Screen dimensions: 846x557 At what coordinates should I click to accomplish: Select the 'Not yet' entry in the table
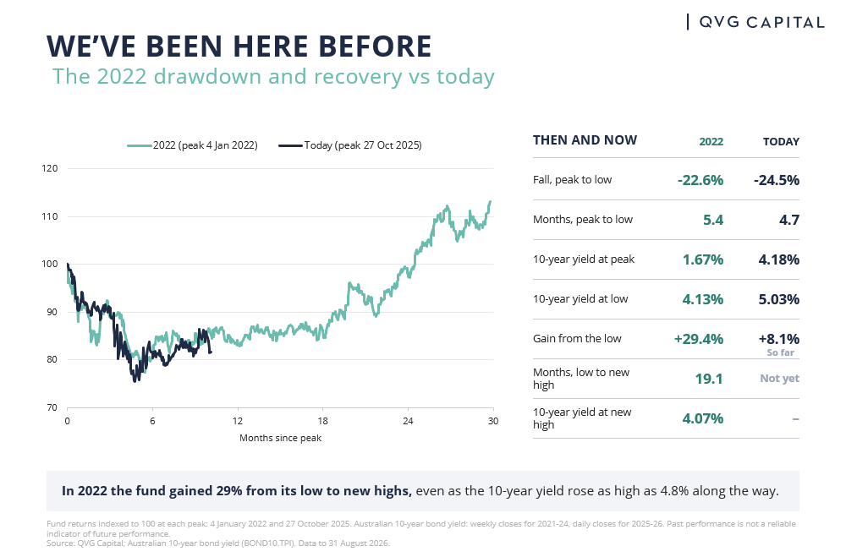[x=780, y=379]
